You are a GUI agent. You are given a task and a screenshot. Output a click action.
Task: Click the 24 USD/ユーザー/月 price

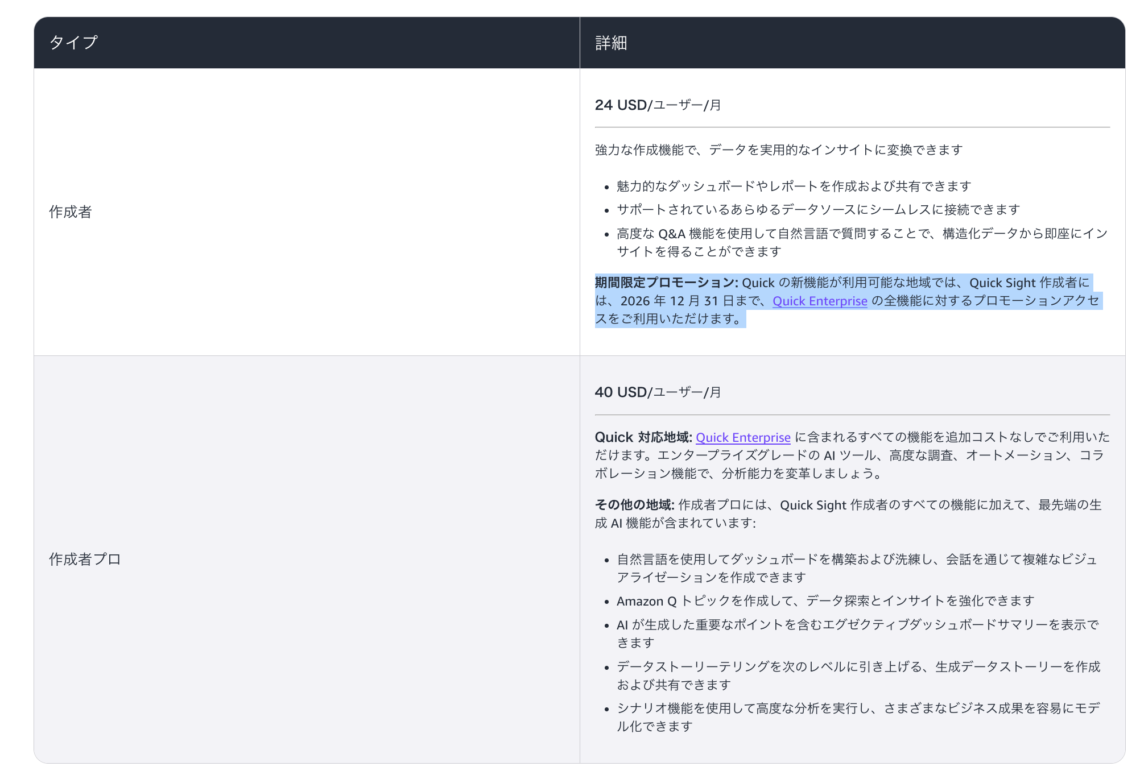click(x=658, y=105)
